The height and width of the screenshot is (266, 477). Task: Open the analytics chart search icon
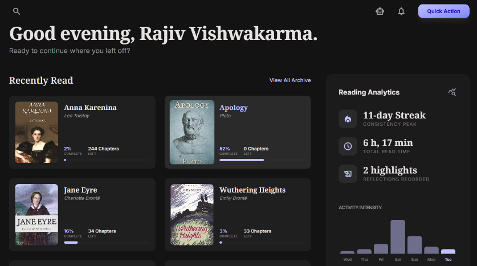click(x=452, y=92)
